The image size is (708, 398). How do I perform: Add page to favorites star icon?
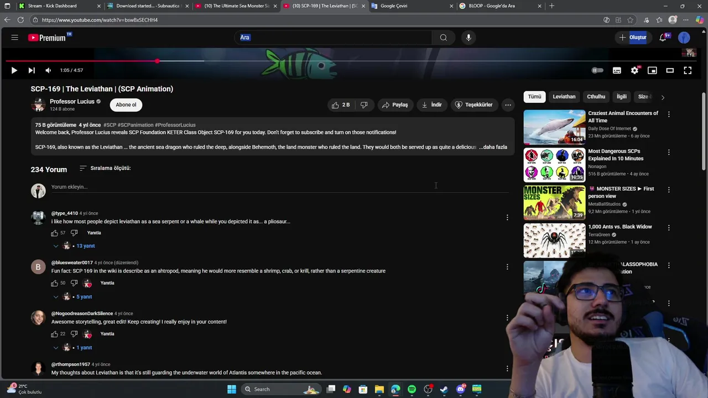[x=630, y=20]
